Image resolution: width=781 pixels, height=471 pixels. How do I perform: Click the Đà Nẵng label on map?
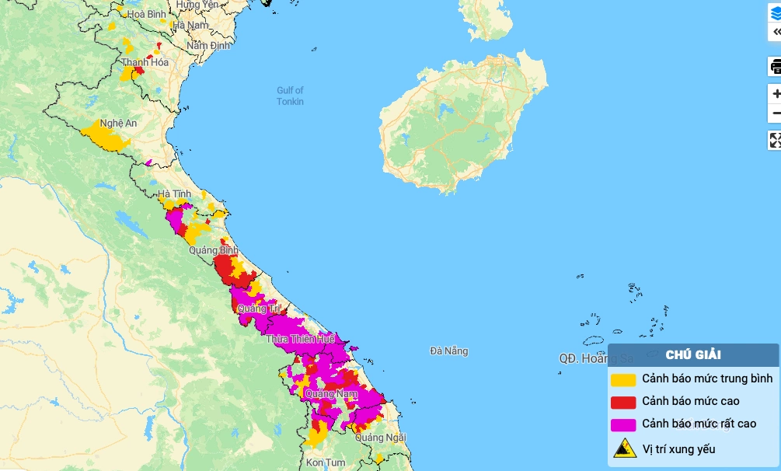449,351
